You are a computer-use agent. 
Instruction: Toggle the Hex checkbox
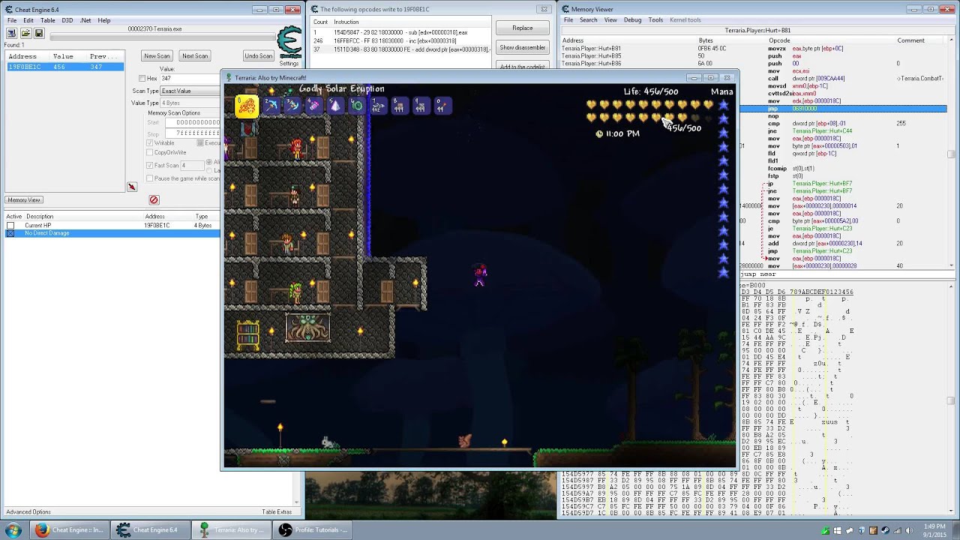click(x=142, y=78)
